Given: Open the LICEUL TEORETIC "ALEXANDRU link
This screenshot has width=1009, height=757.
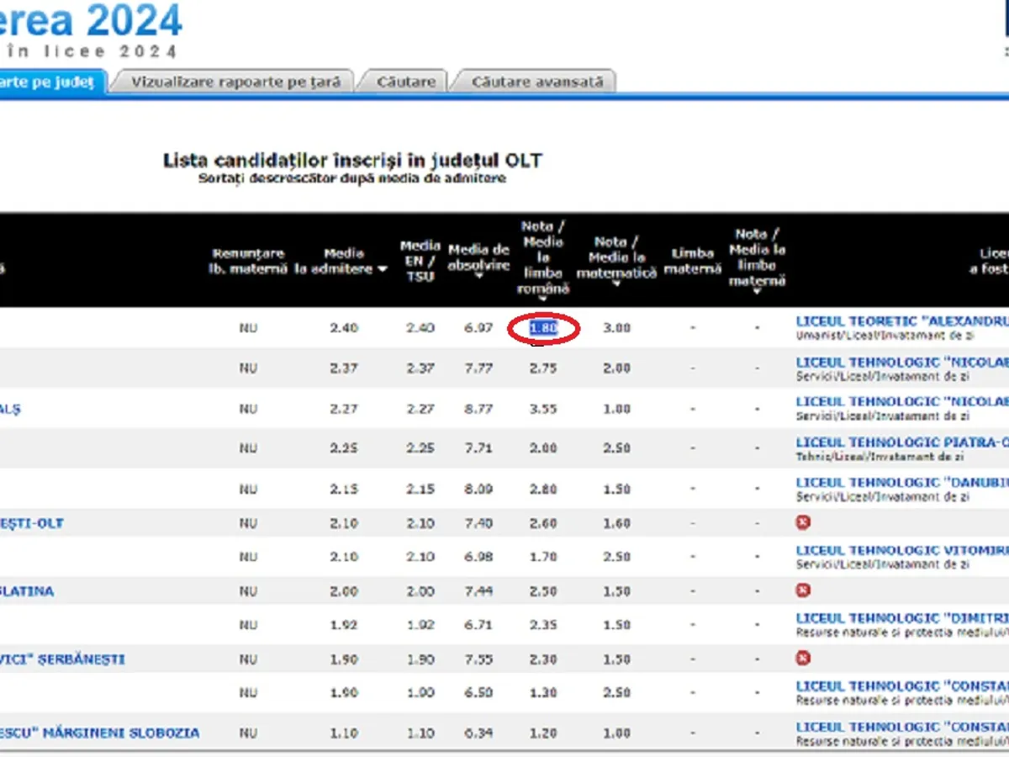Looking at the screenshot, I should (901, 320).
